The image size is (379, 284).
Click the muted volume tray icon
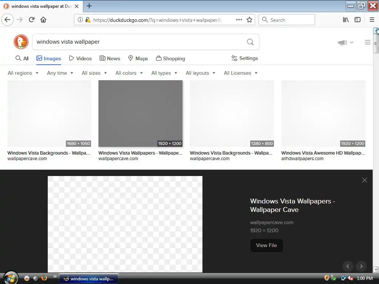(x=350, y=278)
